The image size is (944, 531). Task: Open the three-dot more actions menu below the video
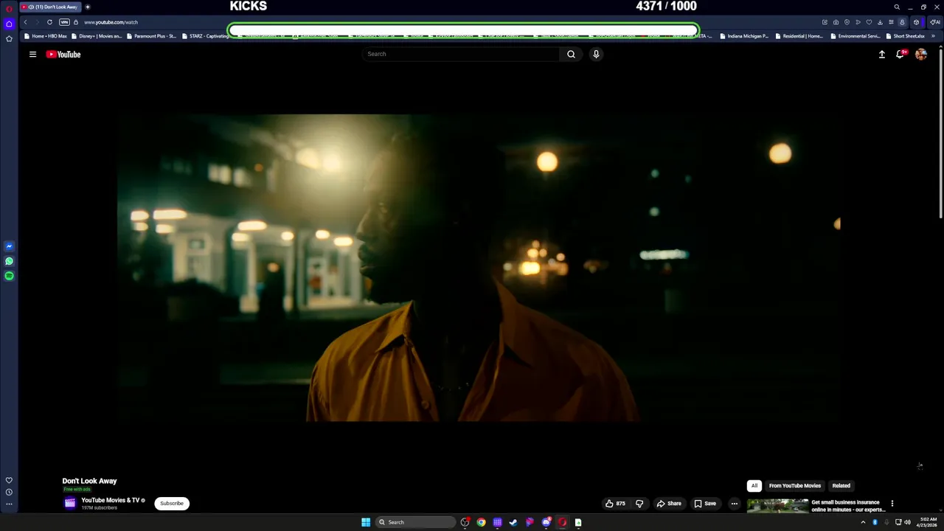734,504
